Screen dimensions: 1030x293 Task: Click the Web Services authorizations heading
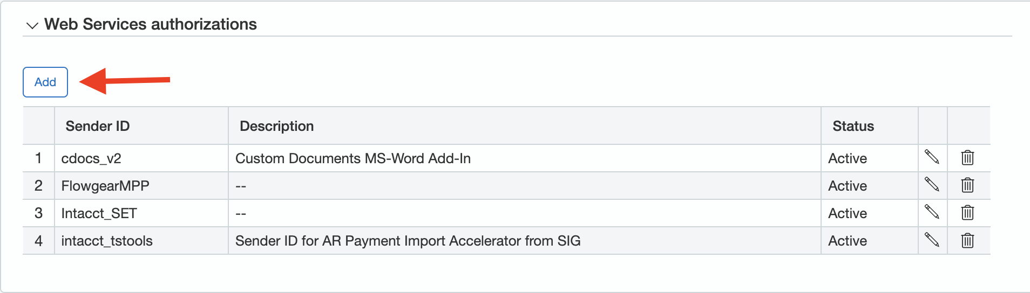pyautogui.click(x=151, y=24)
